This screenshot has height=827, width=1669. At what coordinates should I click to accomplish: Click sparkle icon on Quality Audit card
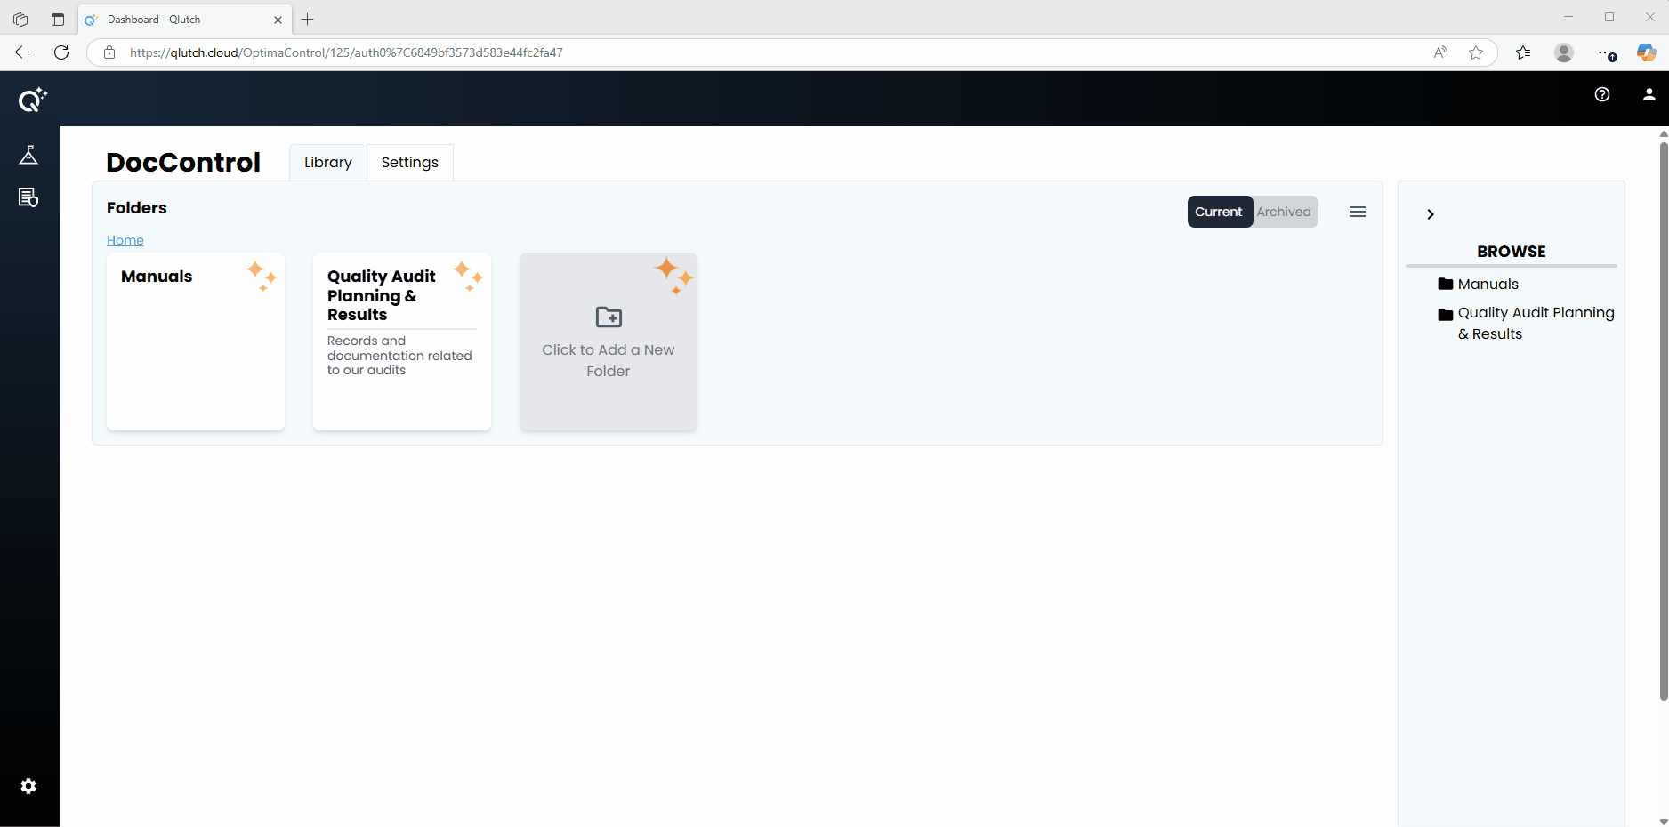click(468, 276)
